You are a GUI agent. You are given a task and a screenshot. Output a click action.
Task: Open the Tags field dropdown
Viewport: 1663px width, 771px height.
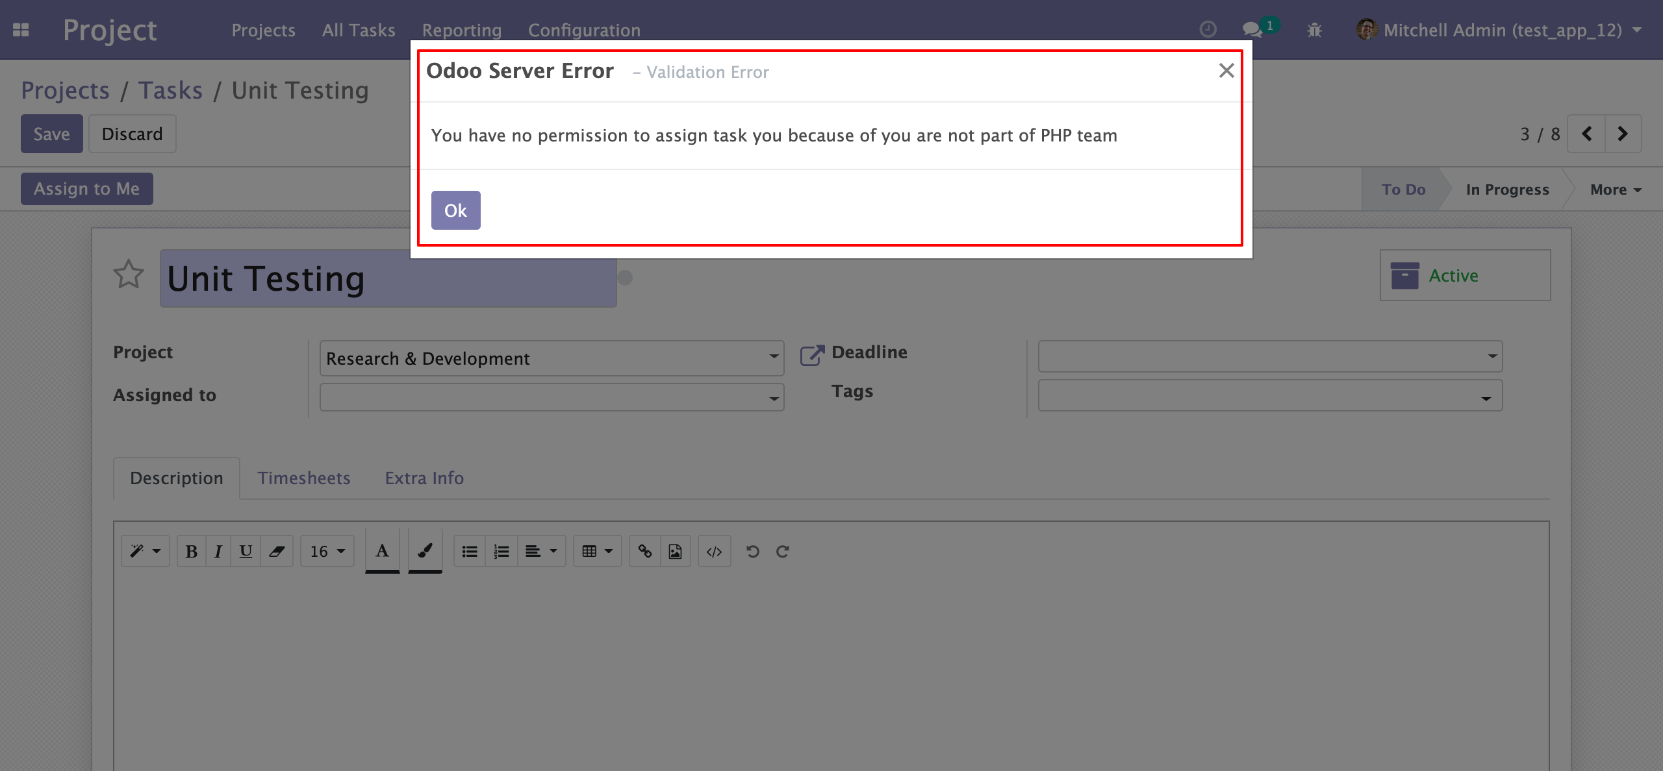click(x=1270, y=395)
